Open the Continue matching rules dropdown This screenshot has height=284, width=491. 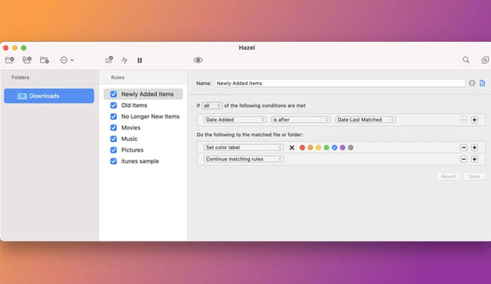pyautogui.click(x=243, y=159)
